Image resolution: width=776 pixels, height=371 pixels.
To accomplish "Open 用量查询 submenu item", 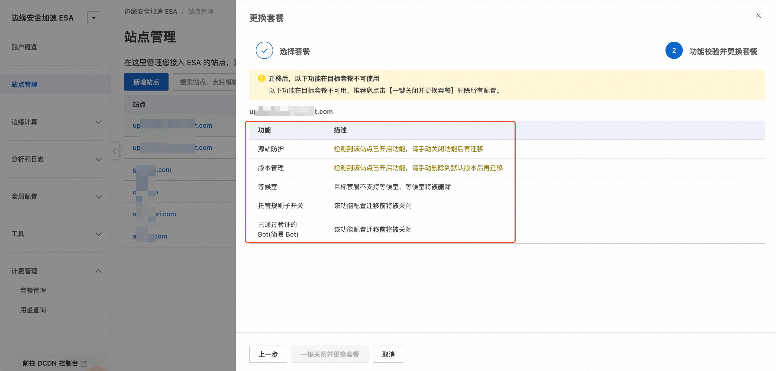I will click(33, 310).
